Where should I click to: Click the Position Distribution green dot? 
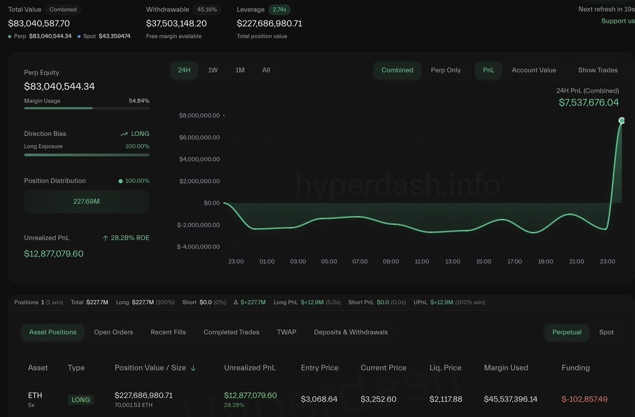click(x=121, y=181)
